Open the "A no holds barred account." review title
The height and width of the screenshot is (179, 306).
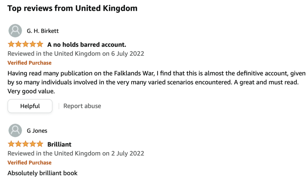(87, 45)
